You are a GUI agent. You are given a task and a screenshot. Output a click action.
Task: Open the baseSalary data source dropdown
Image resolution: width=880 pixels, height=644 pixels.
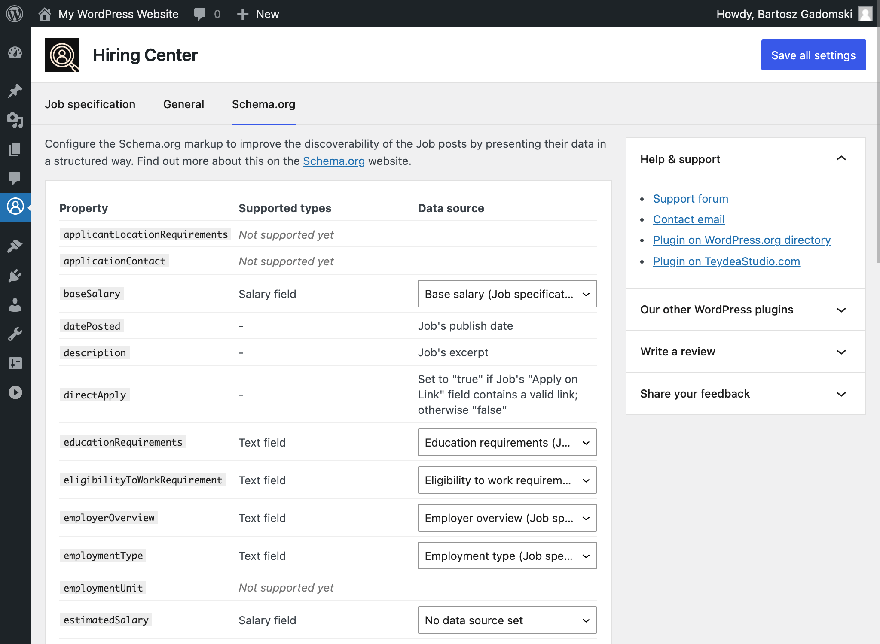[x=507, y=294]
